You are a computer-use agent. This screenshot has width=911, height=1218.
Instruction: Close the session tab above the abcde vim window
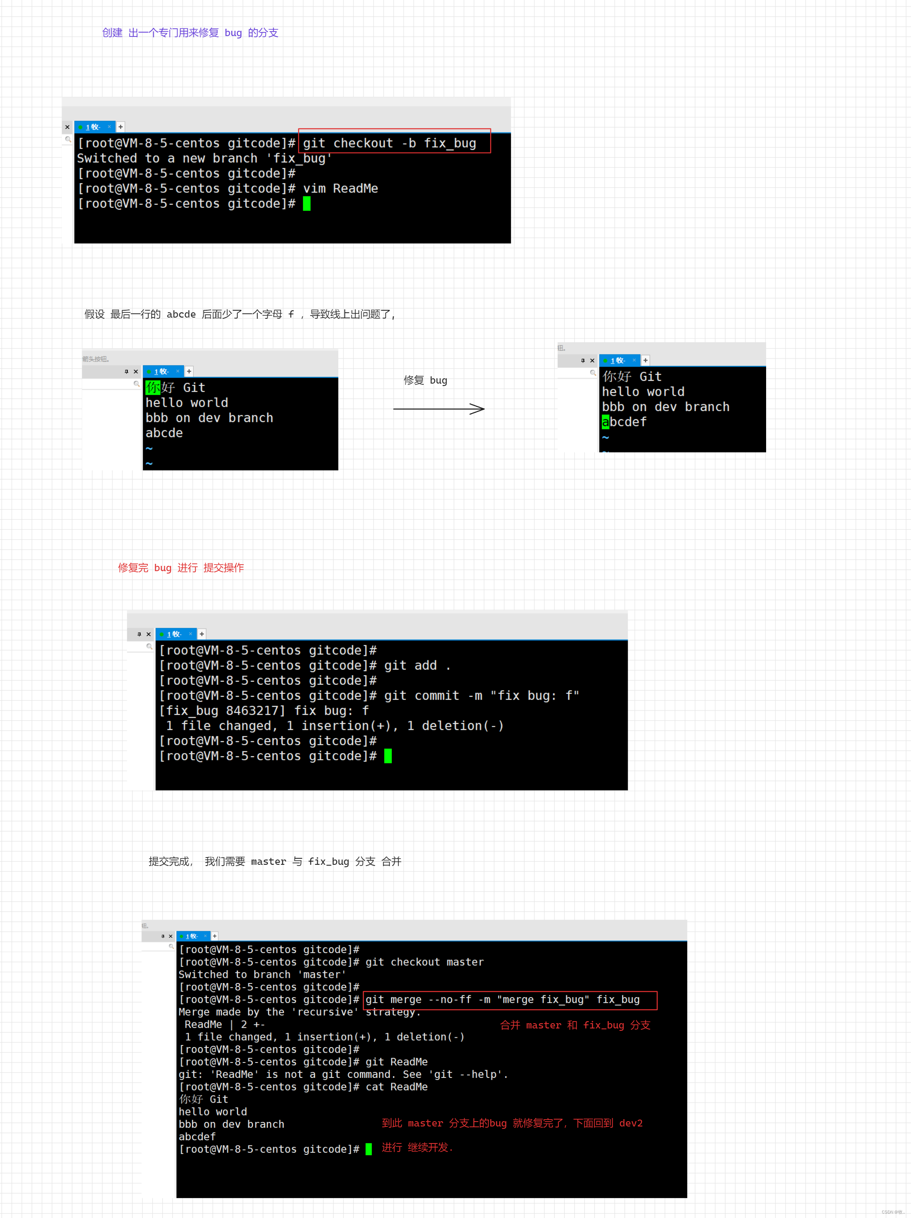tap(178, 371)
